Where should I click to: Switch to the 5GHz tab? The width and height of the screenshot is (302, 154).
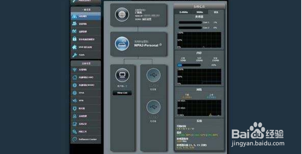point(200,12)
